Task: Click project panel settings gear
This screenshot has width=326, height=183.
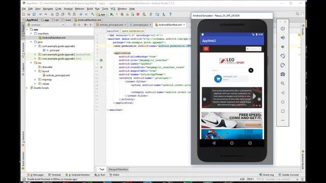Action: click(x=85, y=25)
